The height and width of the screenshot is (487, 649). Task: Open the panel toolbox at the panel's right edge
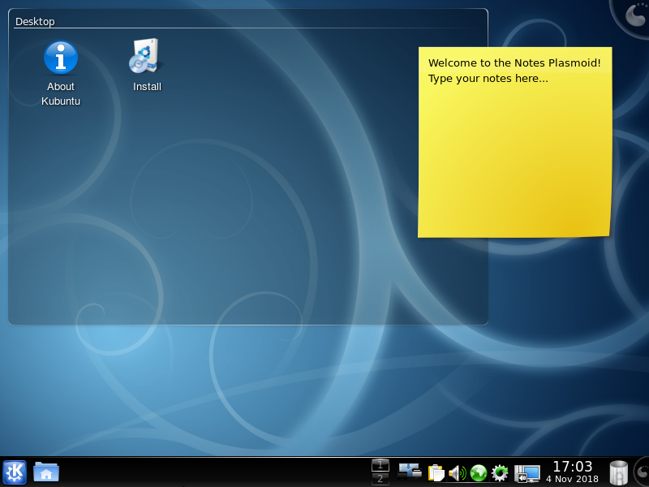tap(642, 472)
